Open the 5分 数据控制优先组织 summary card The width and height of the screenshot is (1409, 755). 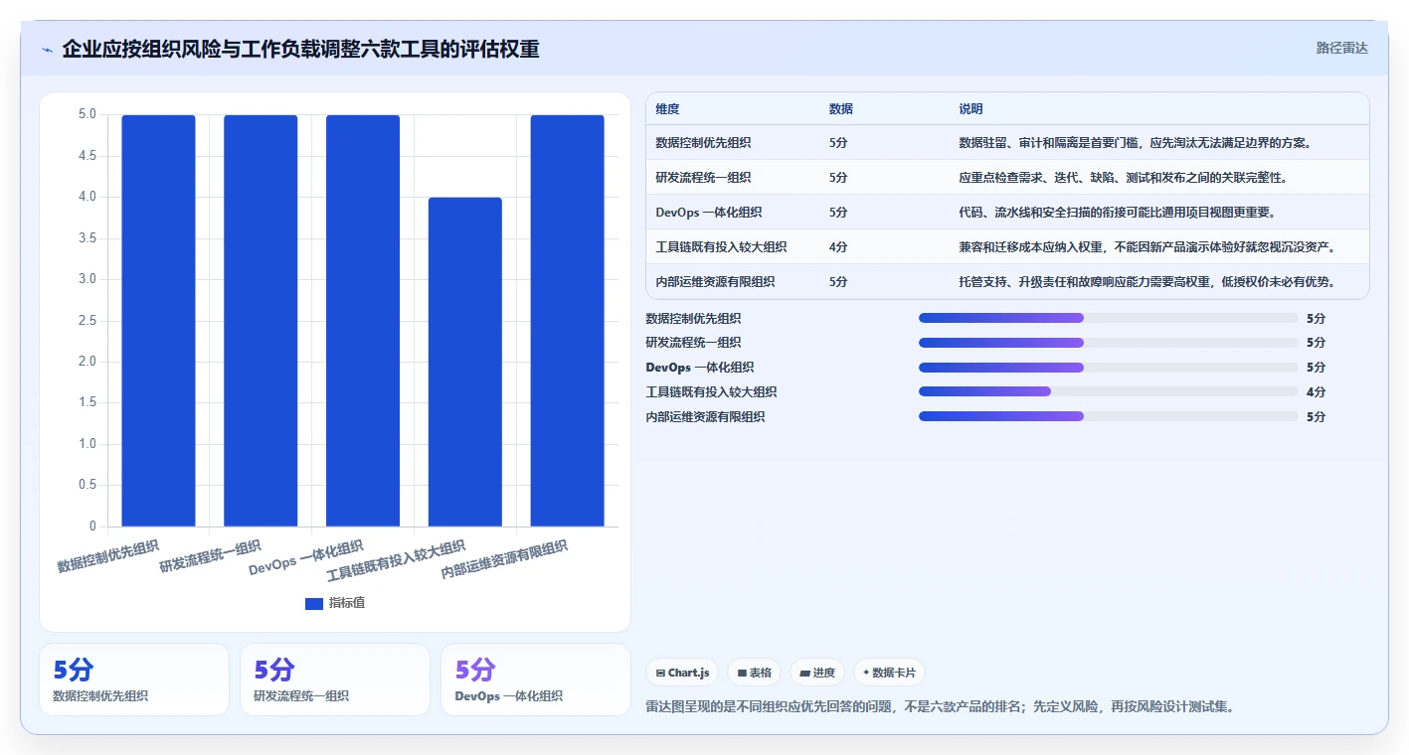pos(134,679)
